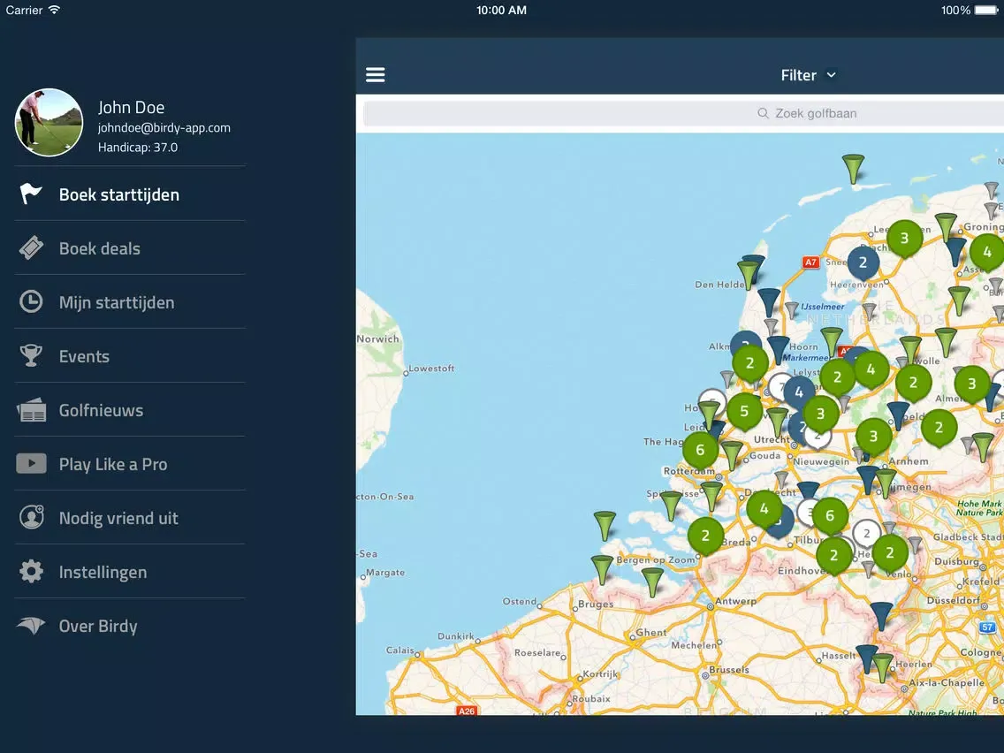Tap blue cluster 4 near Lelystad

[x=798, y=392]
